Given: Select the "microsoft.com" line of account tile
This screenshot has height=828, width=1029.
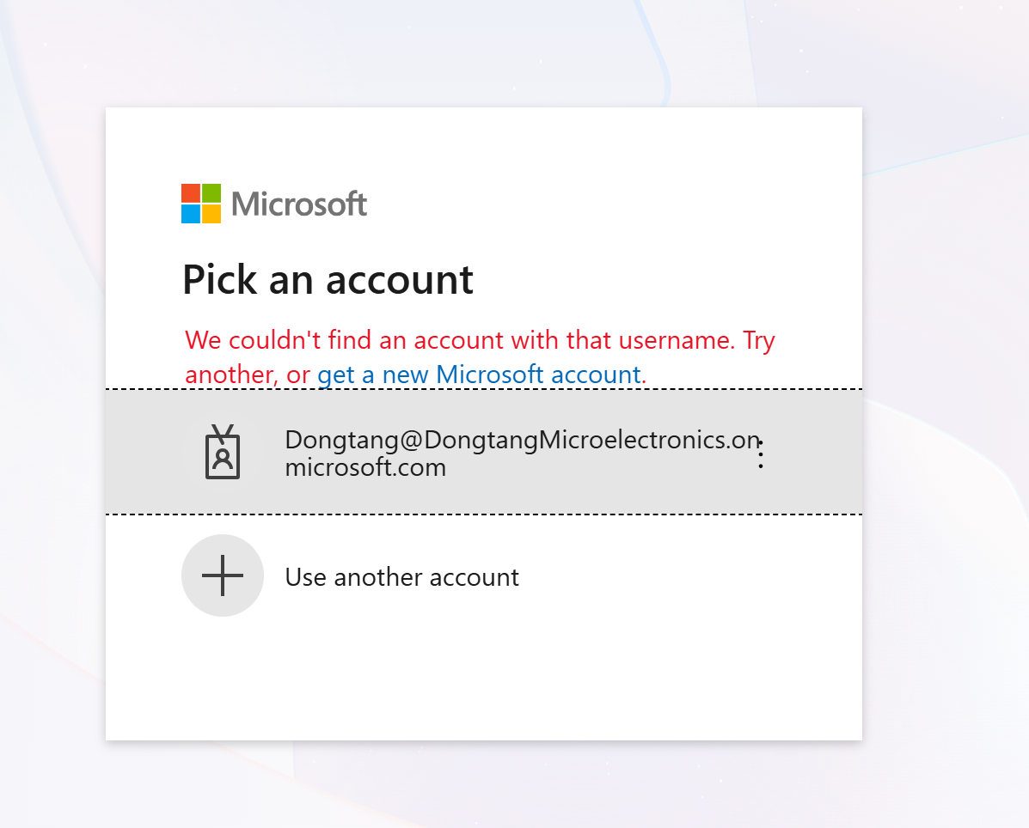Looking at the screenshot, I should (x=365, y=467).
